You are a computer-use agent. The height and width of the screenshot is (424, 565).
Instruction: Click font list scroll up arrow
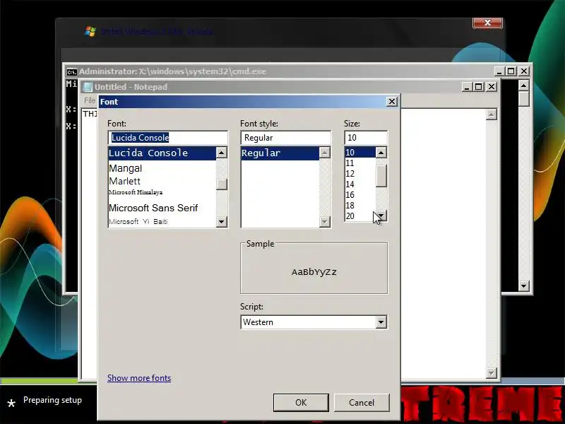(x=222, y=153)
